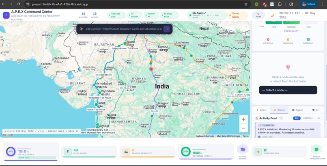Click the TELEMETRY activity feed entry
Image resolution: width=327 pixels, height=166 pixels.
pos(288,130)
